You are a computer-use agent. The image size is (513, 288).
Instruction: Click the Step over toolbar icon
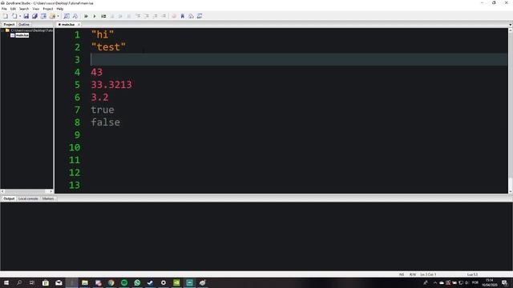[147, 16]
